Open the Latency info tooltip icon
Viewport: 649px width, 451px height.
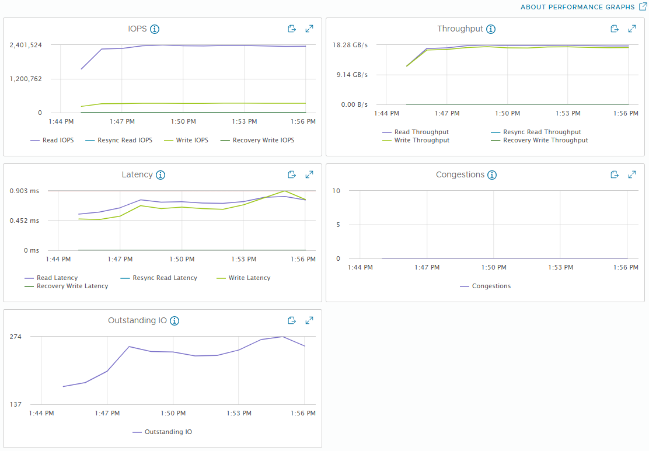tap(160, 175)
